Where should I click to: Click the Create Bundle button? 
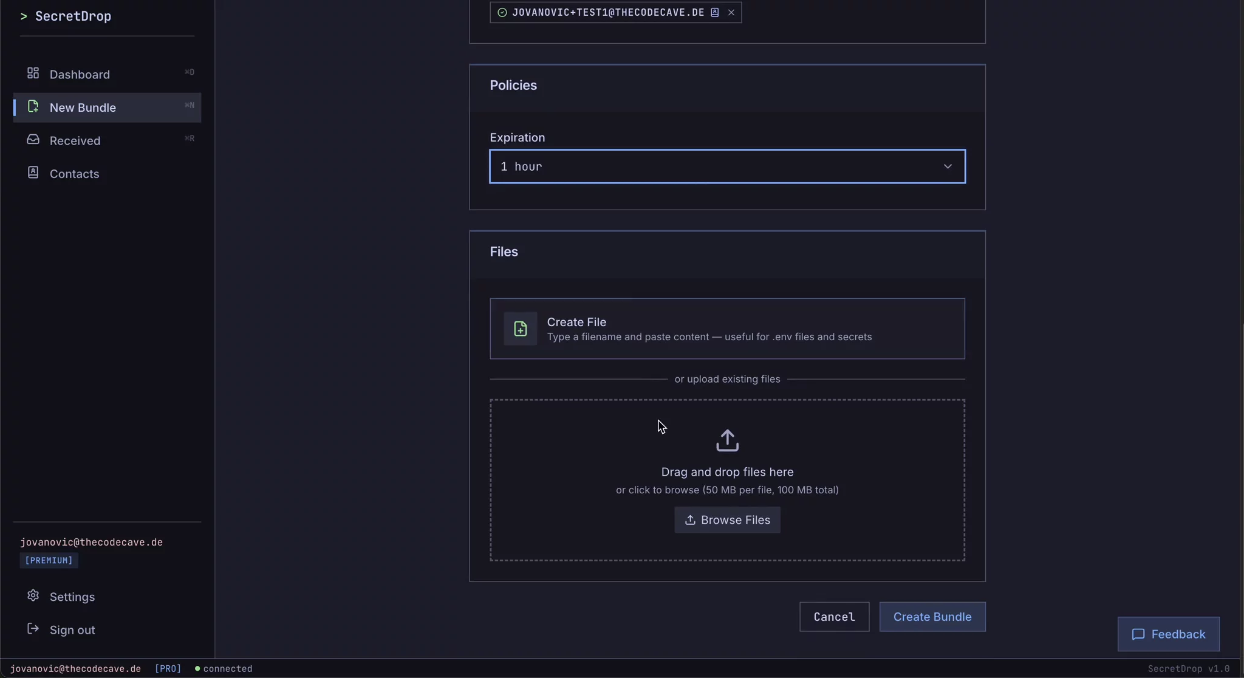click(932, 617)
